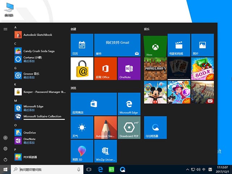Open the 电影和电视 tile
This screenshot has height=174, width=232.
tap(179, 45)
